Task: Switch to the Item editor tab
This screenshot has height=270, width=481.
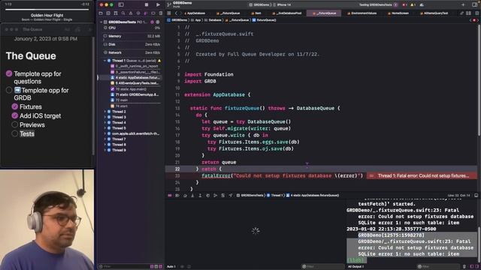Action: (256, 13)
